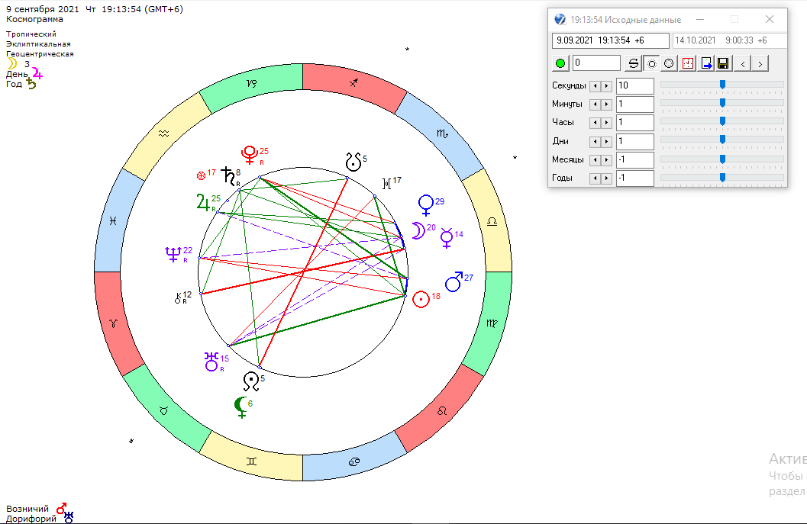The image size is (807, 524).
Task: Increase Годы with right arrow
Action: tap(606, 178)
